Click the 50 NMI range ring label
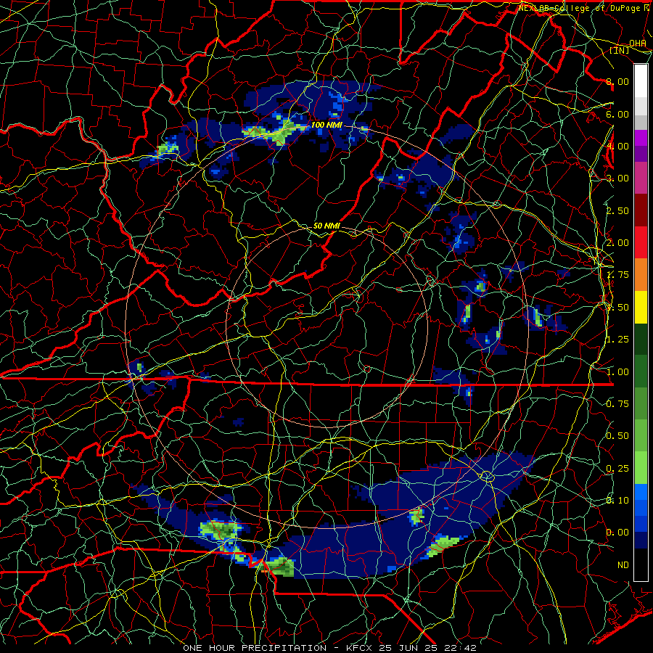 [326, 226]
